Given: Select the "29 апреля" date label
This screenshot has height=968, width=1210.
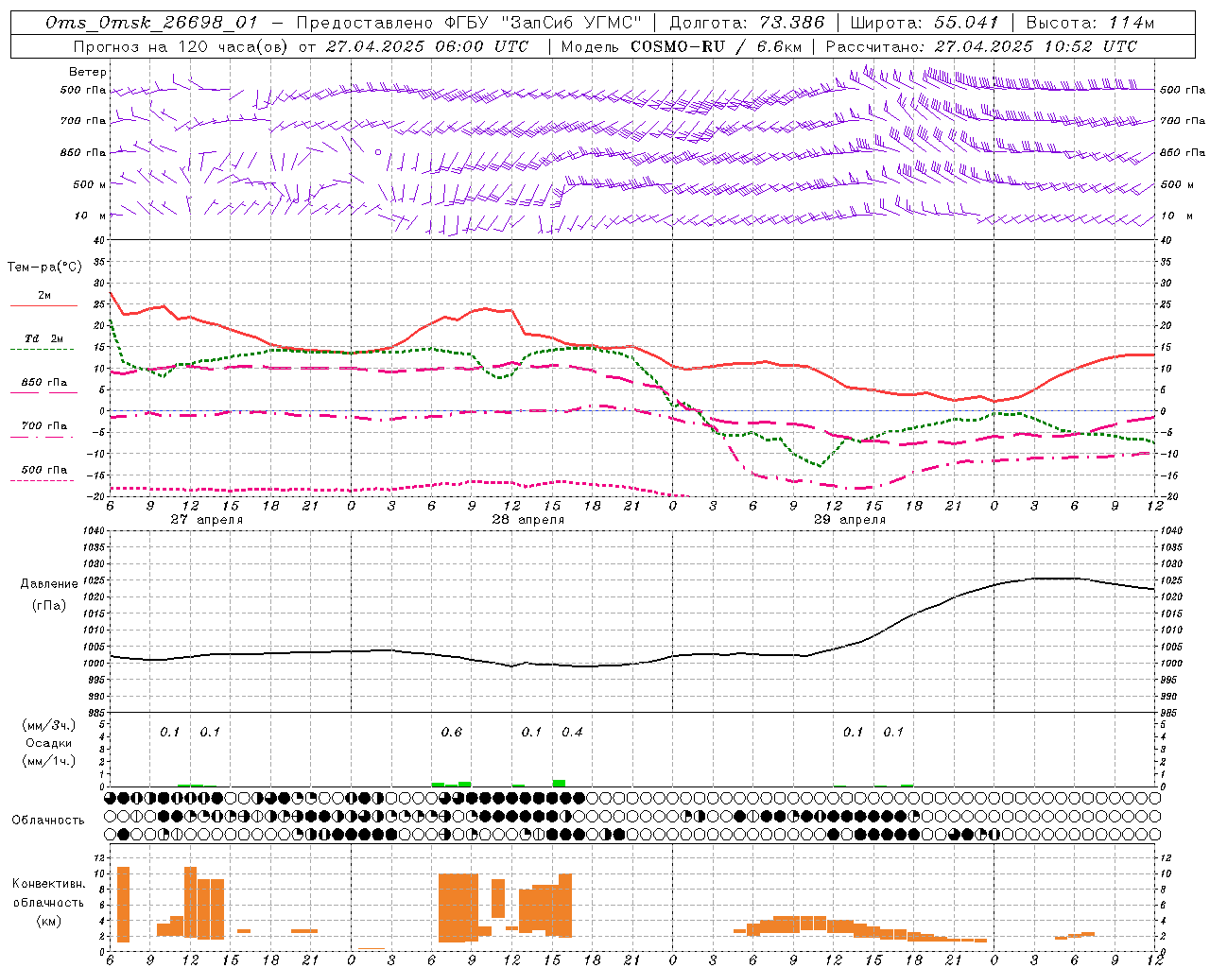Looking at the screenshot, I should point(850,520).
